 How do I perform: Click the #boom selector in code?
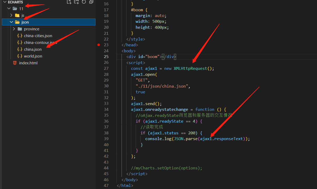click(137, 10)
